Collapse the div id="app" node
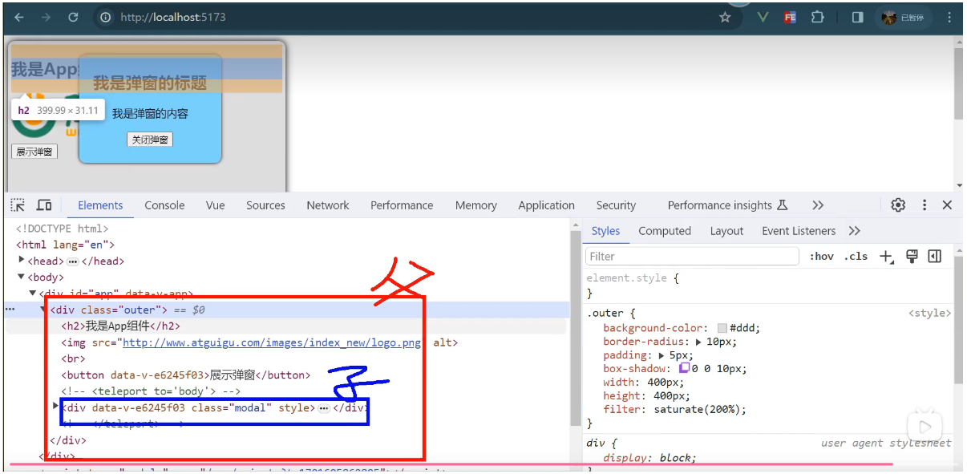The height and width of the screenshot is (474, 967). click(x=33, y=294)
